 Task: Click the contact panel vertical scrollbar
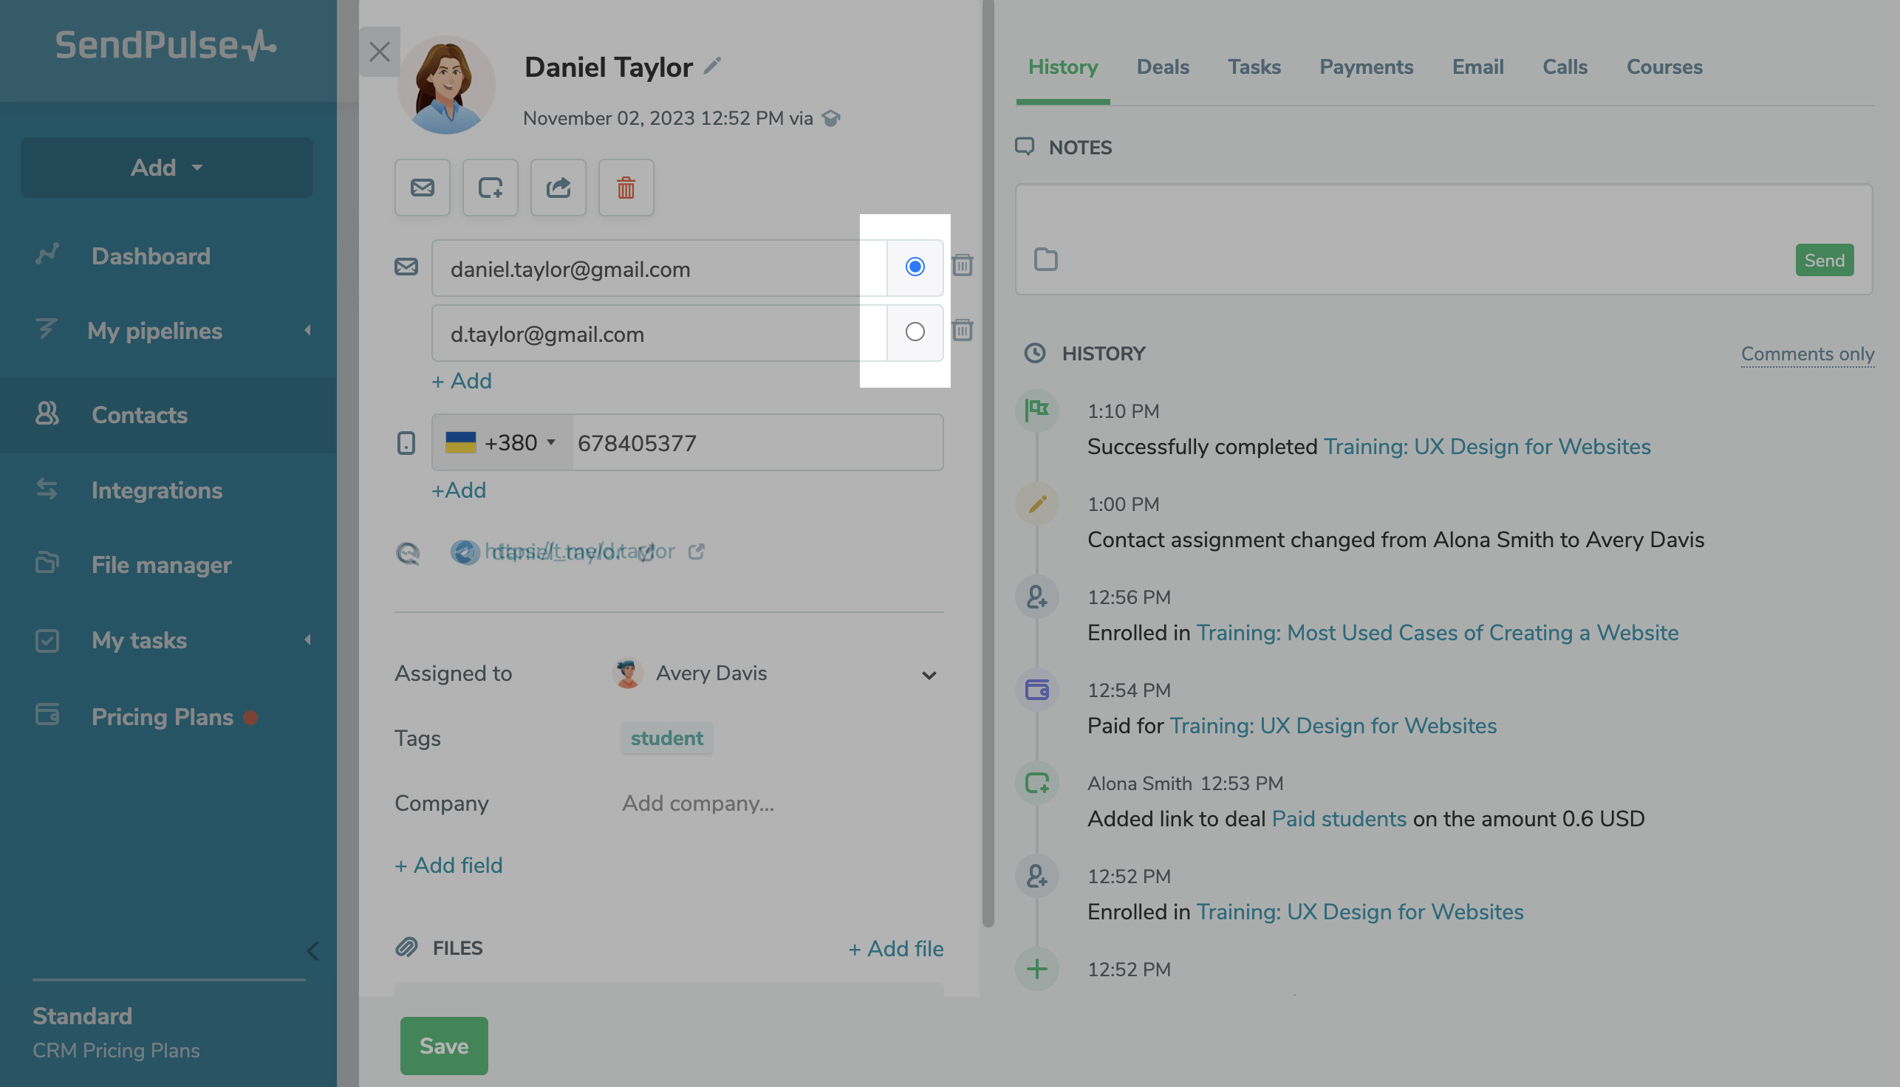988,463
